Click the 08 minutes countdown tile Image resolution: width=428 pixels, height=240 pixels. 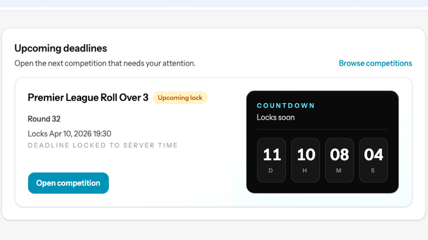click(339, 160)
